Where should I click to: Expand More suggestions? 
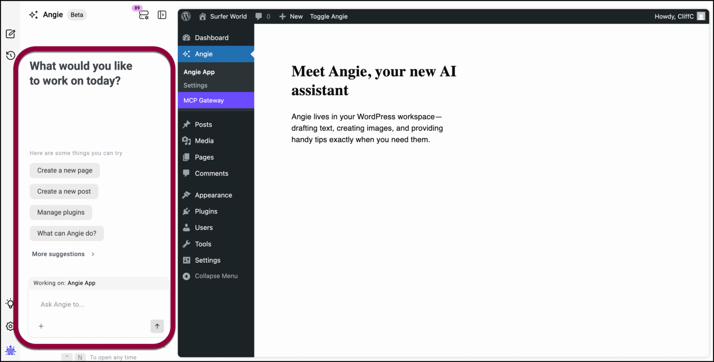click(x=63, y=254)
